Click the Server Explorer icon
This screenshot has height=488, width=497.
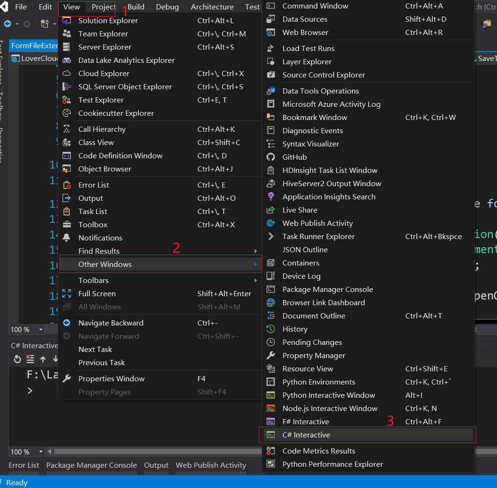[67, 47]
